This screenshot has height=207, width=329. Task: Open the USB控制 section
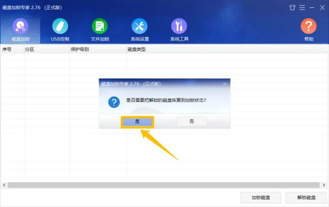[60, 30]
